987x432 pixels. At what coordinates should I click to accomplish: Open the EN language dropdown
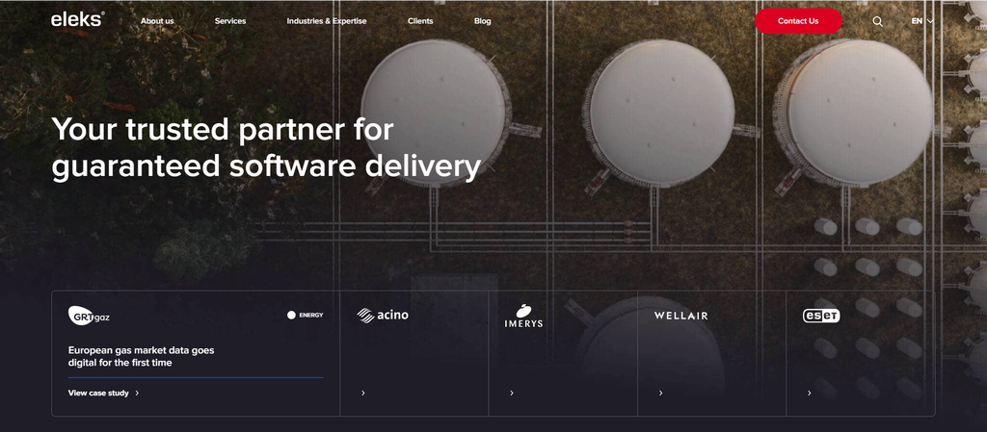pyautogui.click(x=922, y=21)
